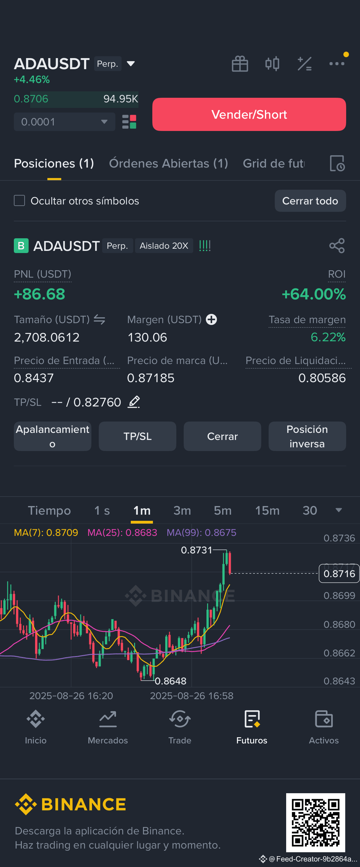Tap the 0.8716 current price marker
Image resolution: width=360 pixels, height=867 pixels.
[339, 573]
